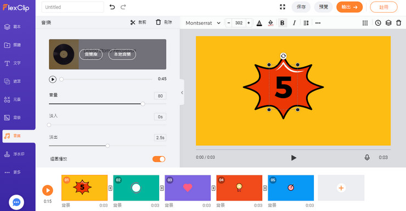The height and width of the screenshot is (211, 406).
Task: Delete the selected text element
Action: (x=399, y=23)
